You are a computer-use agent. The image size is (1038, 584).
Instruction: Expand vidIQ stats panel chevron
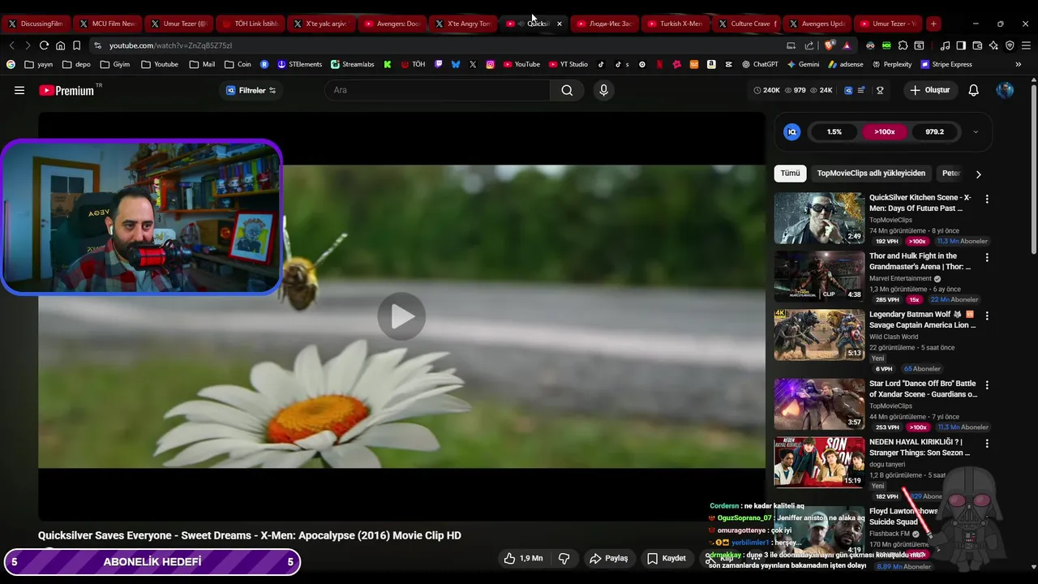[976, 131]
